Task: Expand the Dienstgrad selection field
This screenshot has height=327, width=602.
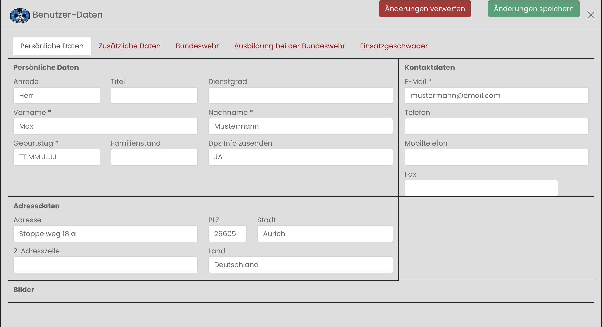Action: pos(300,96)
